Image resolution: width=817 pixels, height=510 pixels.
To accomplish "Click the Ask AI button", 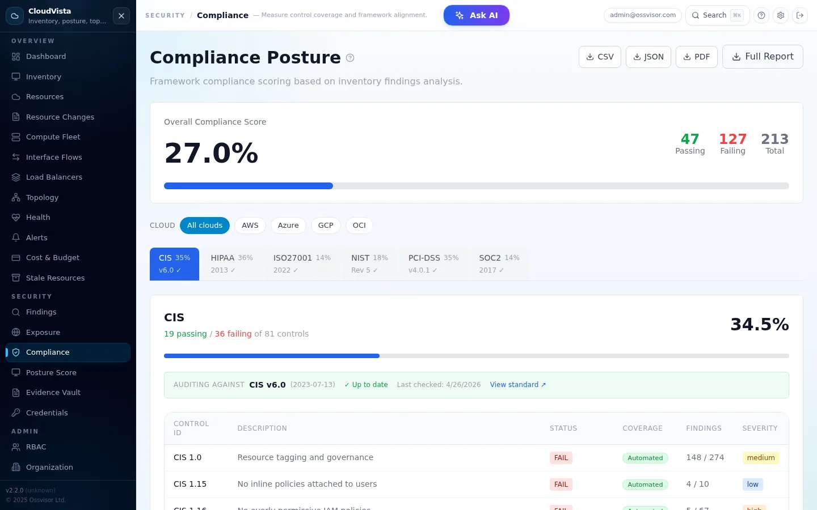I will [x=477, y=15].
